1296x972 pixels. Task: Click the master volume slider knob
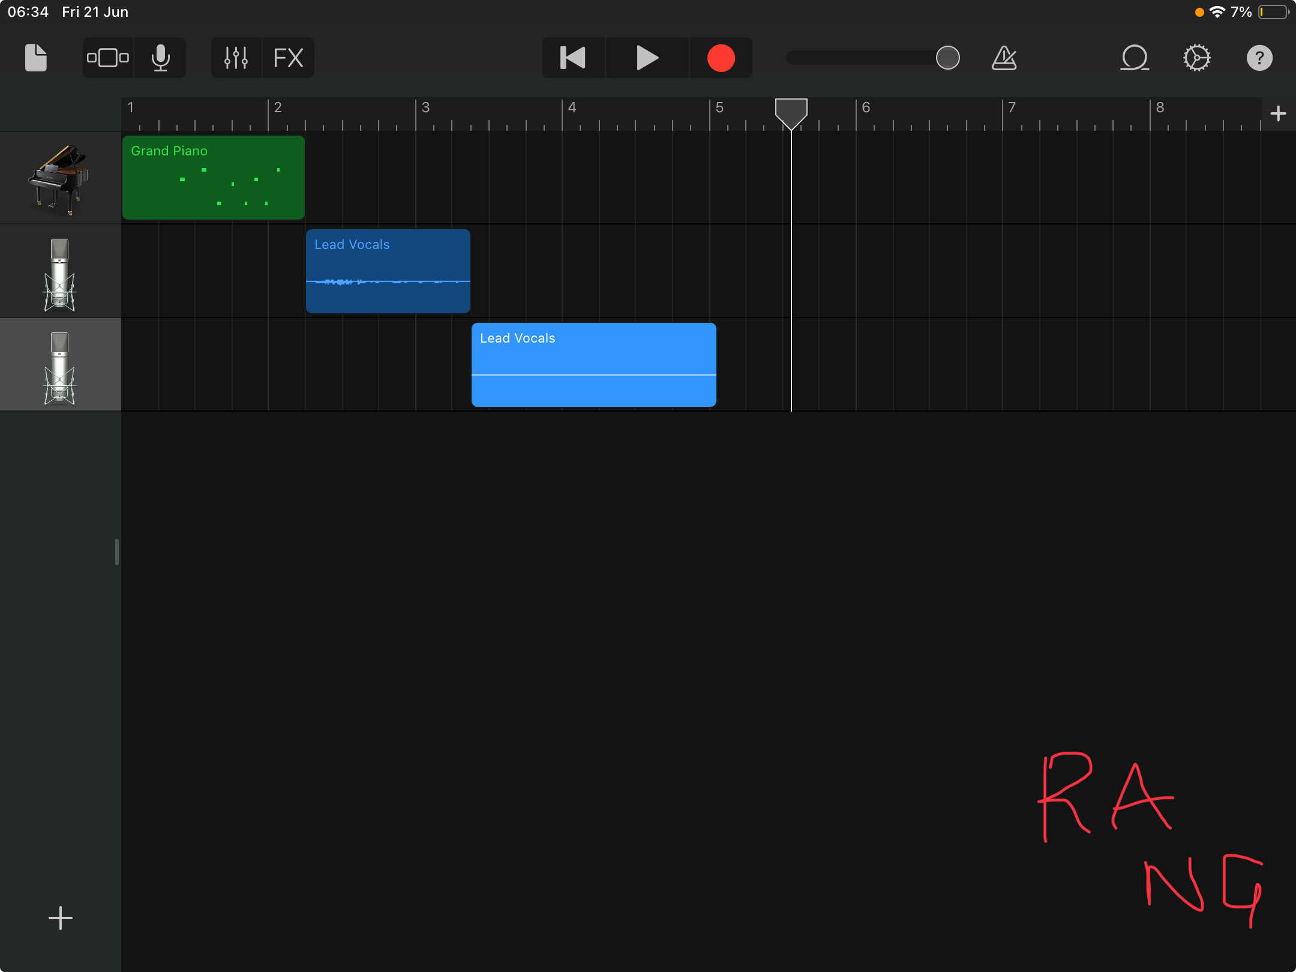947,58
